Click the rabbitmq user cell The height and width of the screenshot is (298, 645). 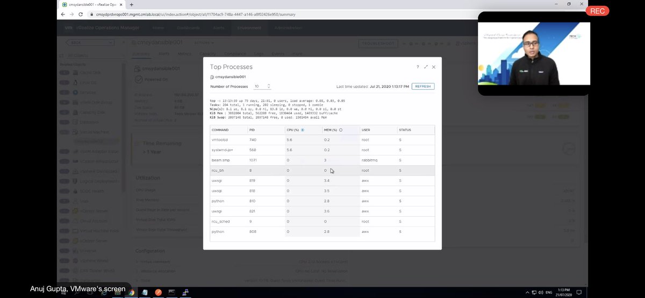point(370,160)
